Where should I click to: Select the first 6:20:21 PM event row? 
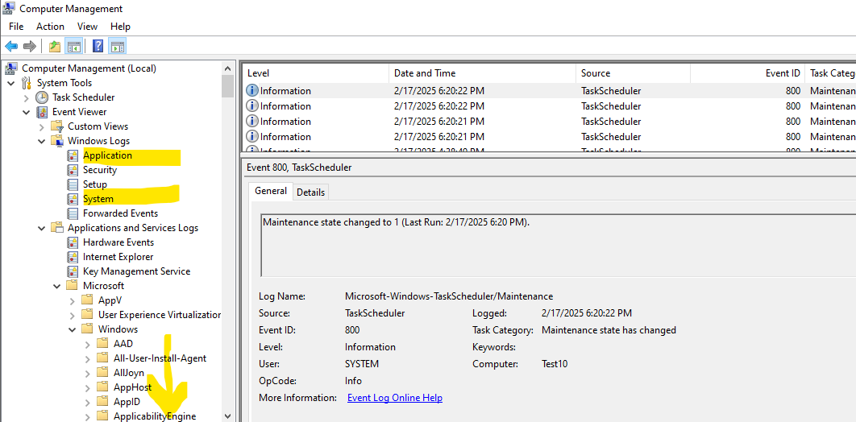click(x=548, y=121)
